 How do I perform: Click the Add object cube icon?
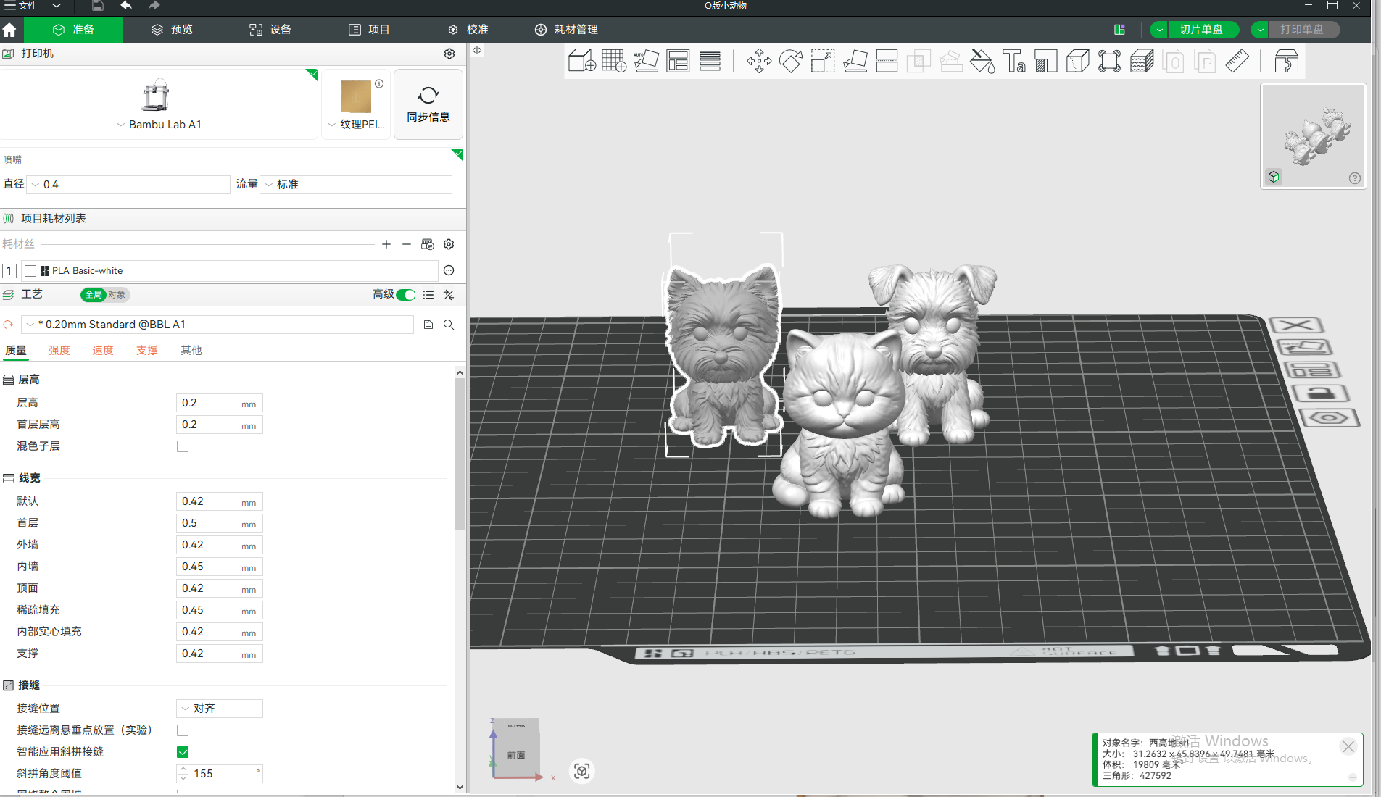pyautogui.click(x=581, y=61)
